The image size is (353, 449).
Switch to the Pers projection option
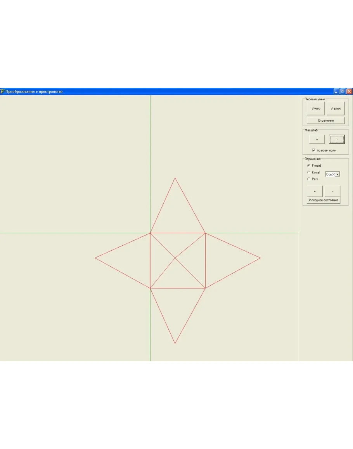pos(309,179)
